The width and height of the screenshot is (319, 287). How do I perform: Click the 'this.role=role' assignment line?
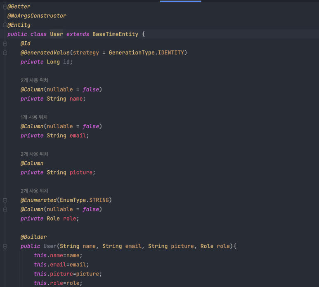58,283
